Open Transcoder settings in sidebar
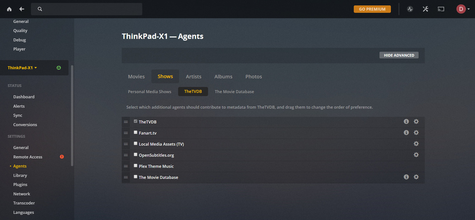The height and width of the screenshot is (220, 475). click(x=24, y=203)
